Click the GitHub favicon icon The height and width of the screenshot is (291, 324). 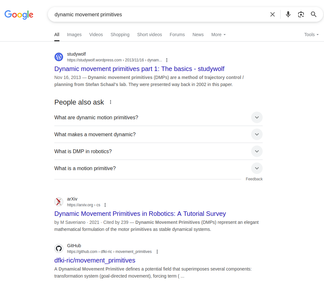59,248
